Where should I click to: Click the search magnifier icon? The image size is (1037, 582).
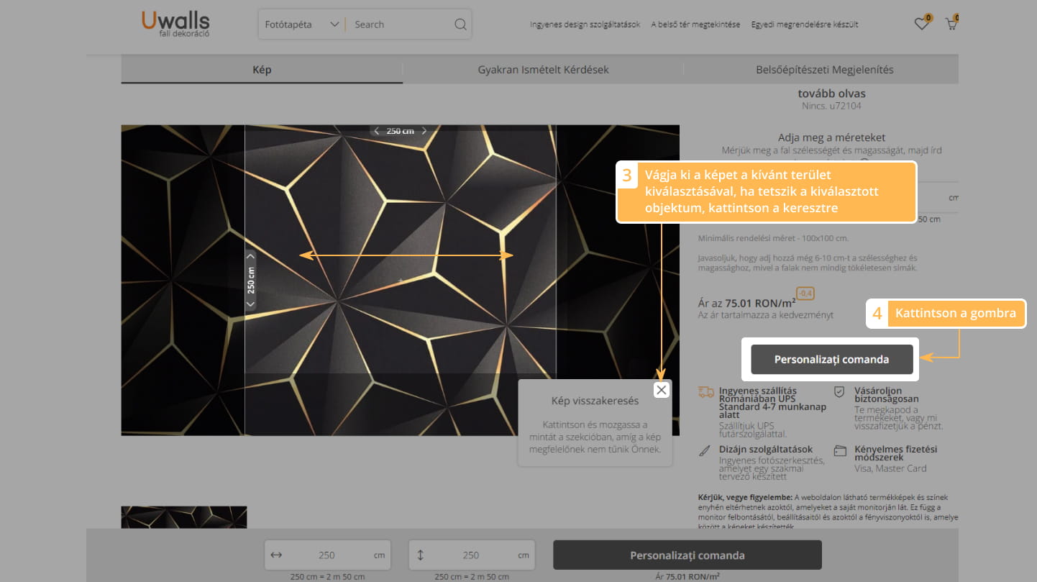(x=460, y=24)
